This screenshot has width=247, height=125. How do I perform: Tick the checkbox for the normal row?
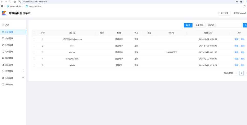click(34, 52)
